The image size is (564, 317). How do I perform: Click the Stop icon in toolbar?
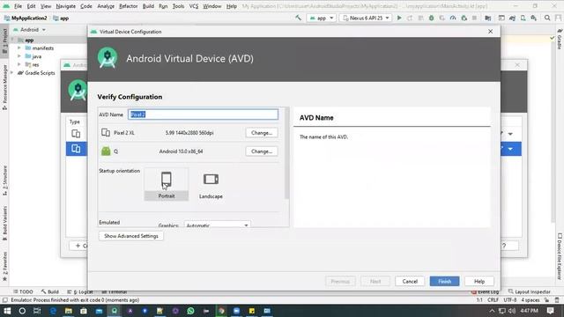(474, 18)
